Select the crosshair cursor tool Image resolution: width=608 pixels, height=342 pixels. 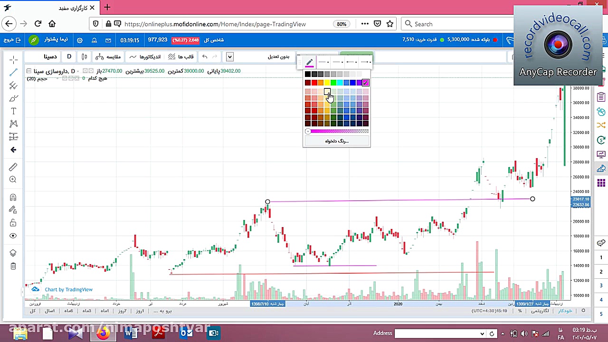tap(13, 59)
